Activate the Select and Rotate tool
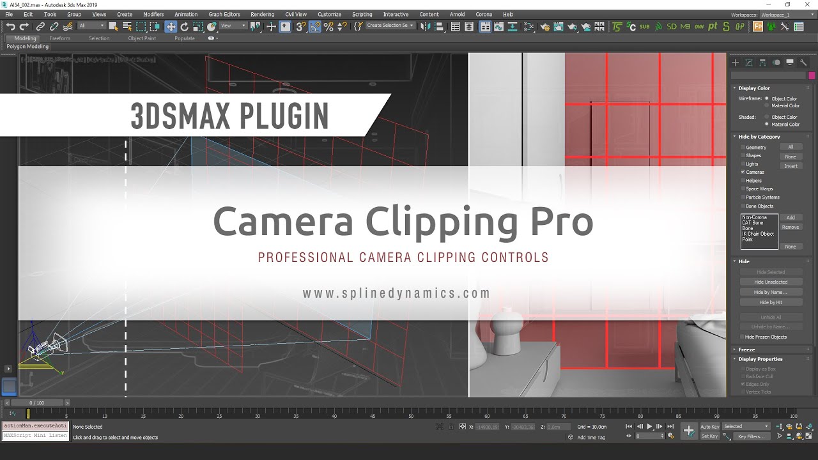Viewport: 818px width, 460px height. [184, 26]
